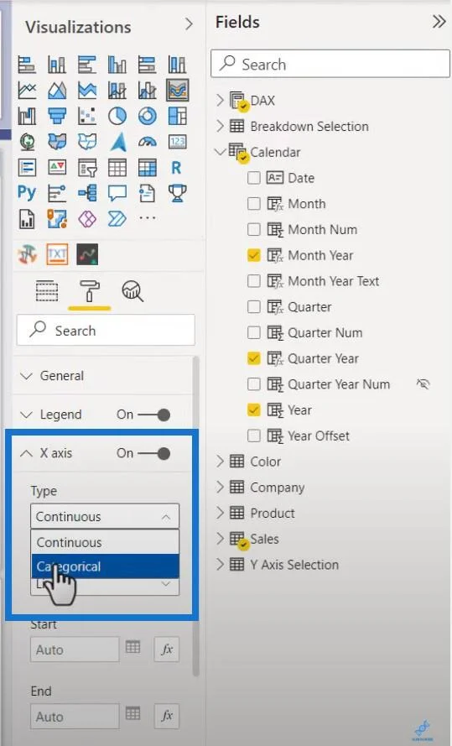Open the fx button beside Start

click(167, 649)
